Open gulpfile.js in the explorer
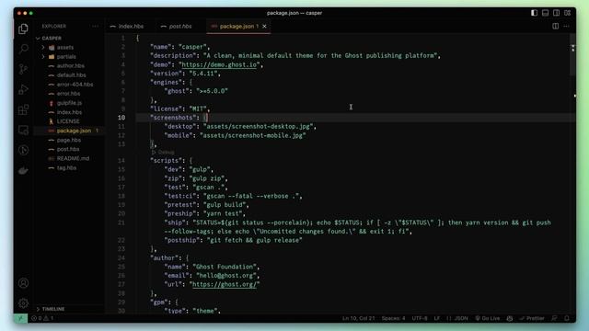 69,103
